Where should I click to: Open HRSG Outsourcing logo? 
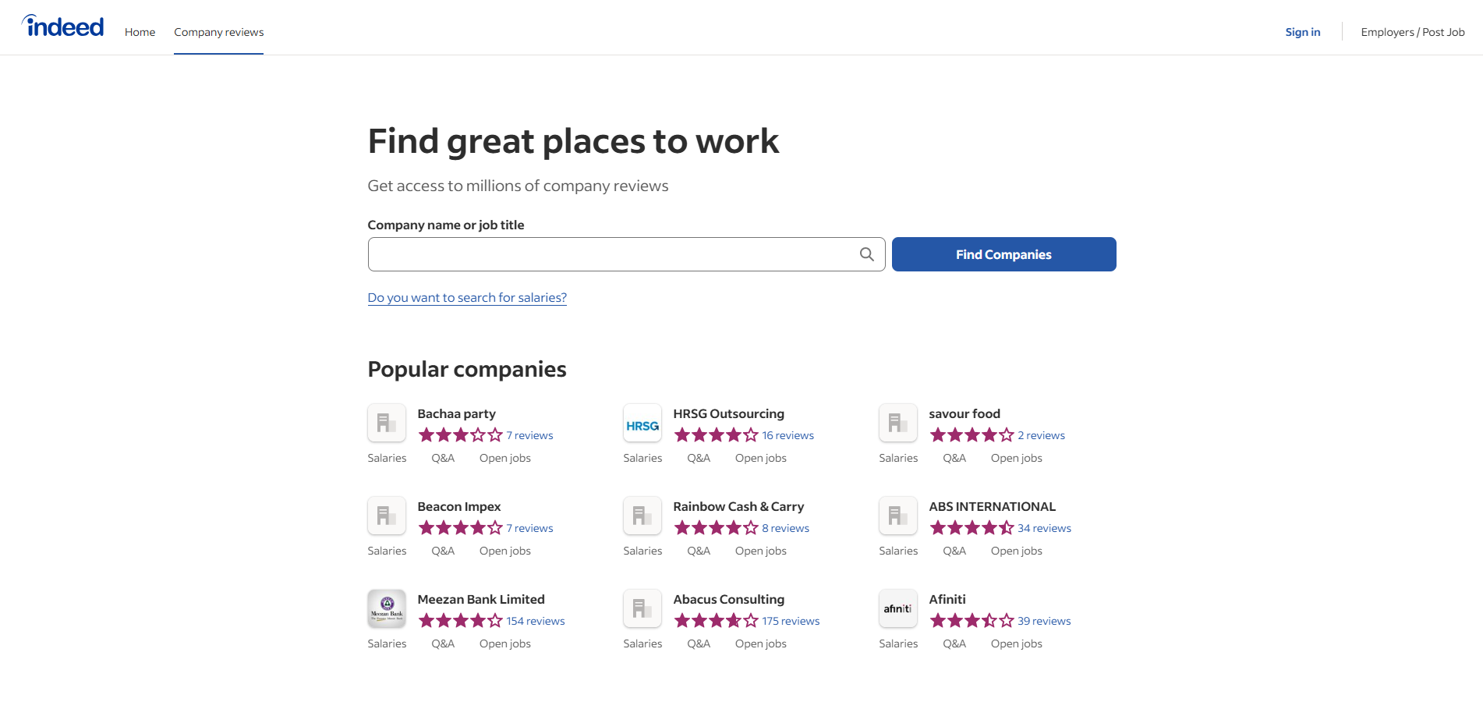pos(642,423)
